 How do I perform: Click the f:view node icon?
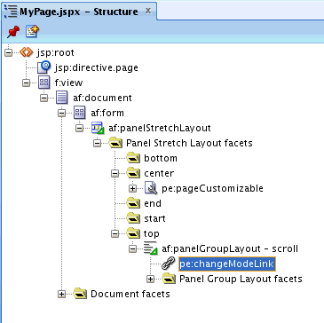[44, 83]
